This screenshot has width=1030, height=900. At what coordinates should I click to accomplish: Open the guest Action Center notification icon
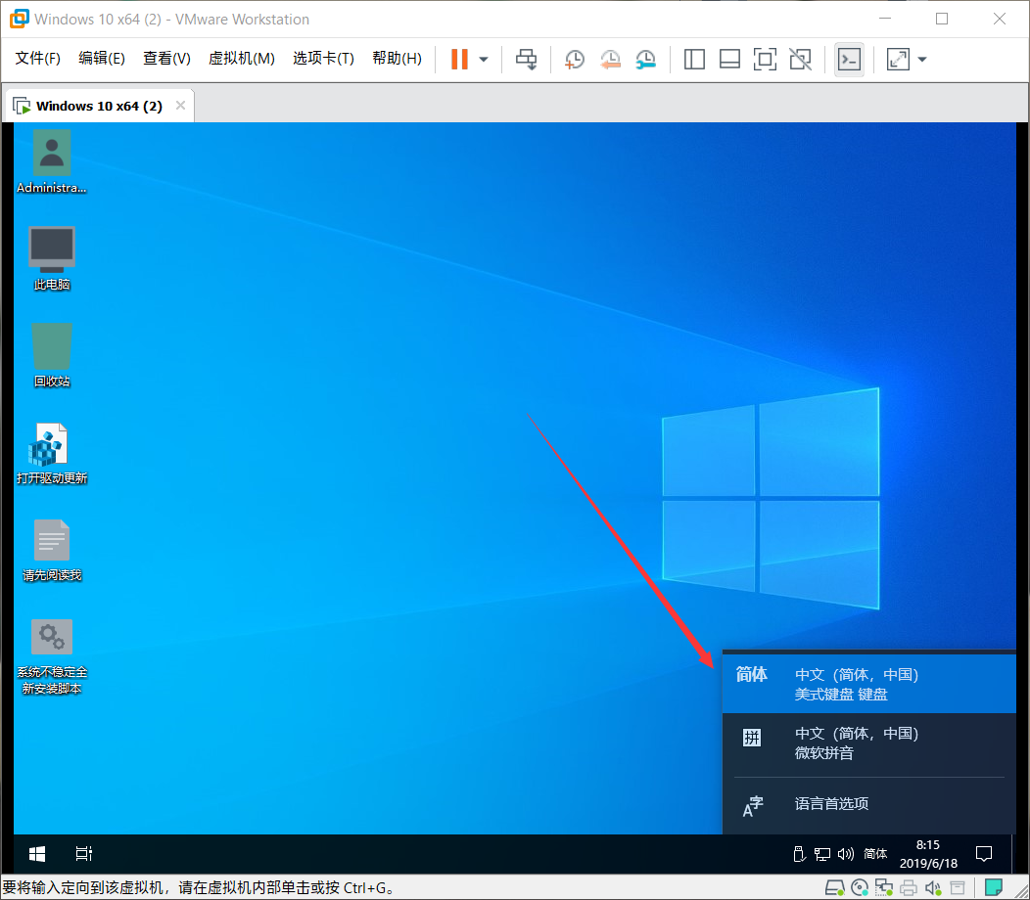click(x=983, y=854)
